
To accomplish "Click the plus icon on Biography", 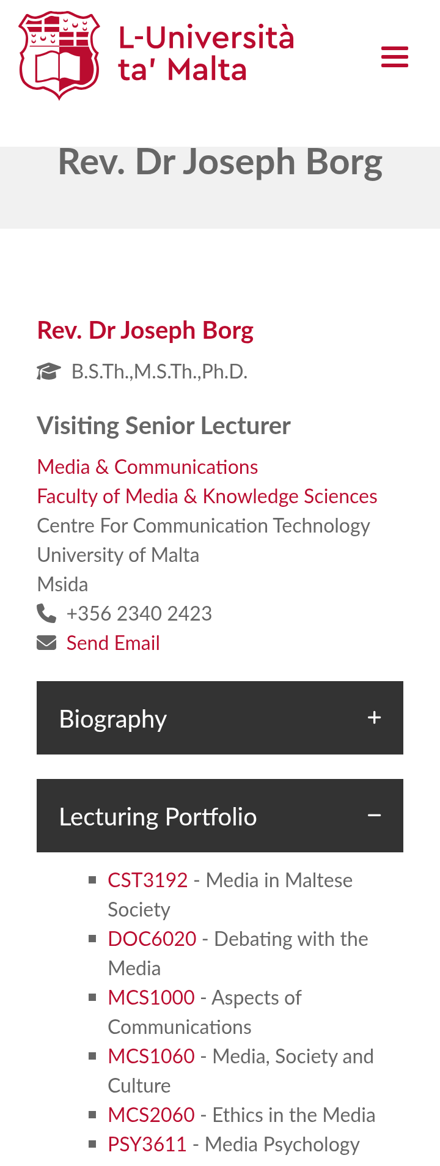I will (x=375, y=718).
